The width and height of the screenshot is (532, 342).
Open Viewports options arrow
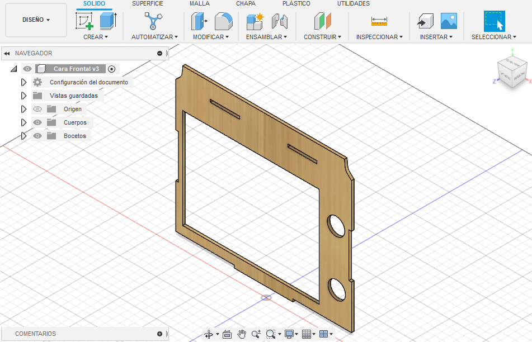click(331, 335)
